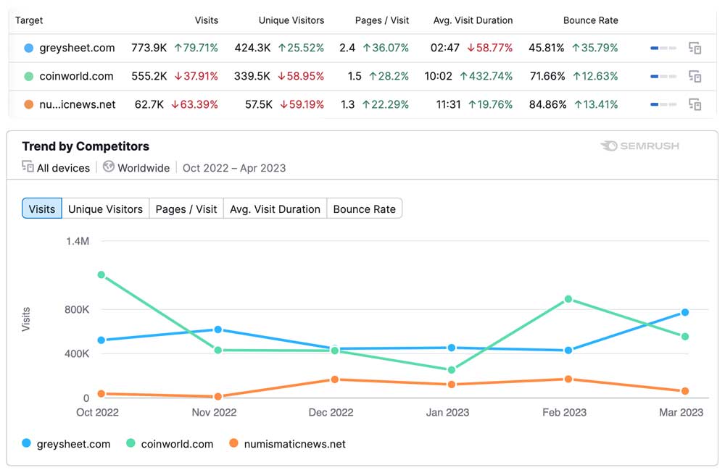Viewport: 725px width, 470px height.
Task: Click the Target column header
Action: pyautogui.click(x=29, y=20)
